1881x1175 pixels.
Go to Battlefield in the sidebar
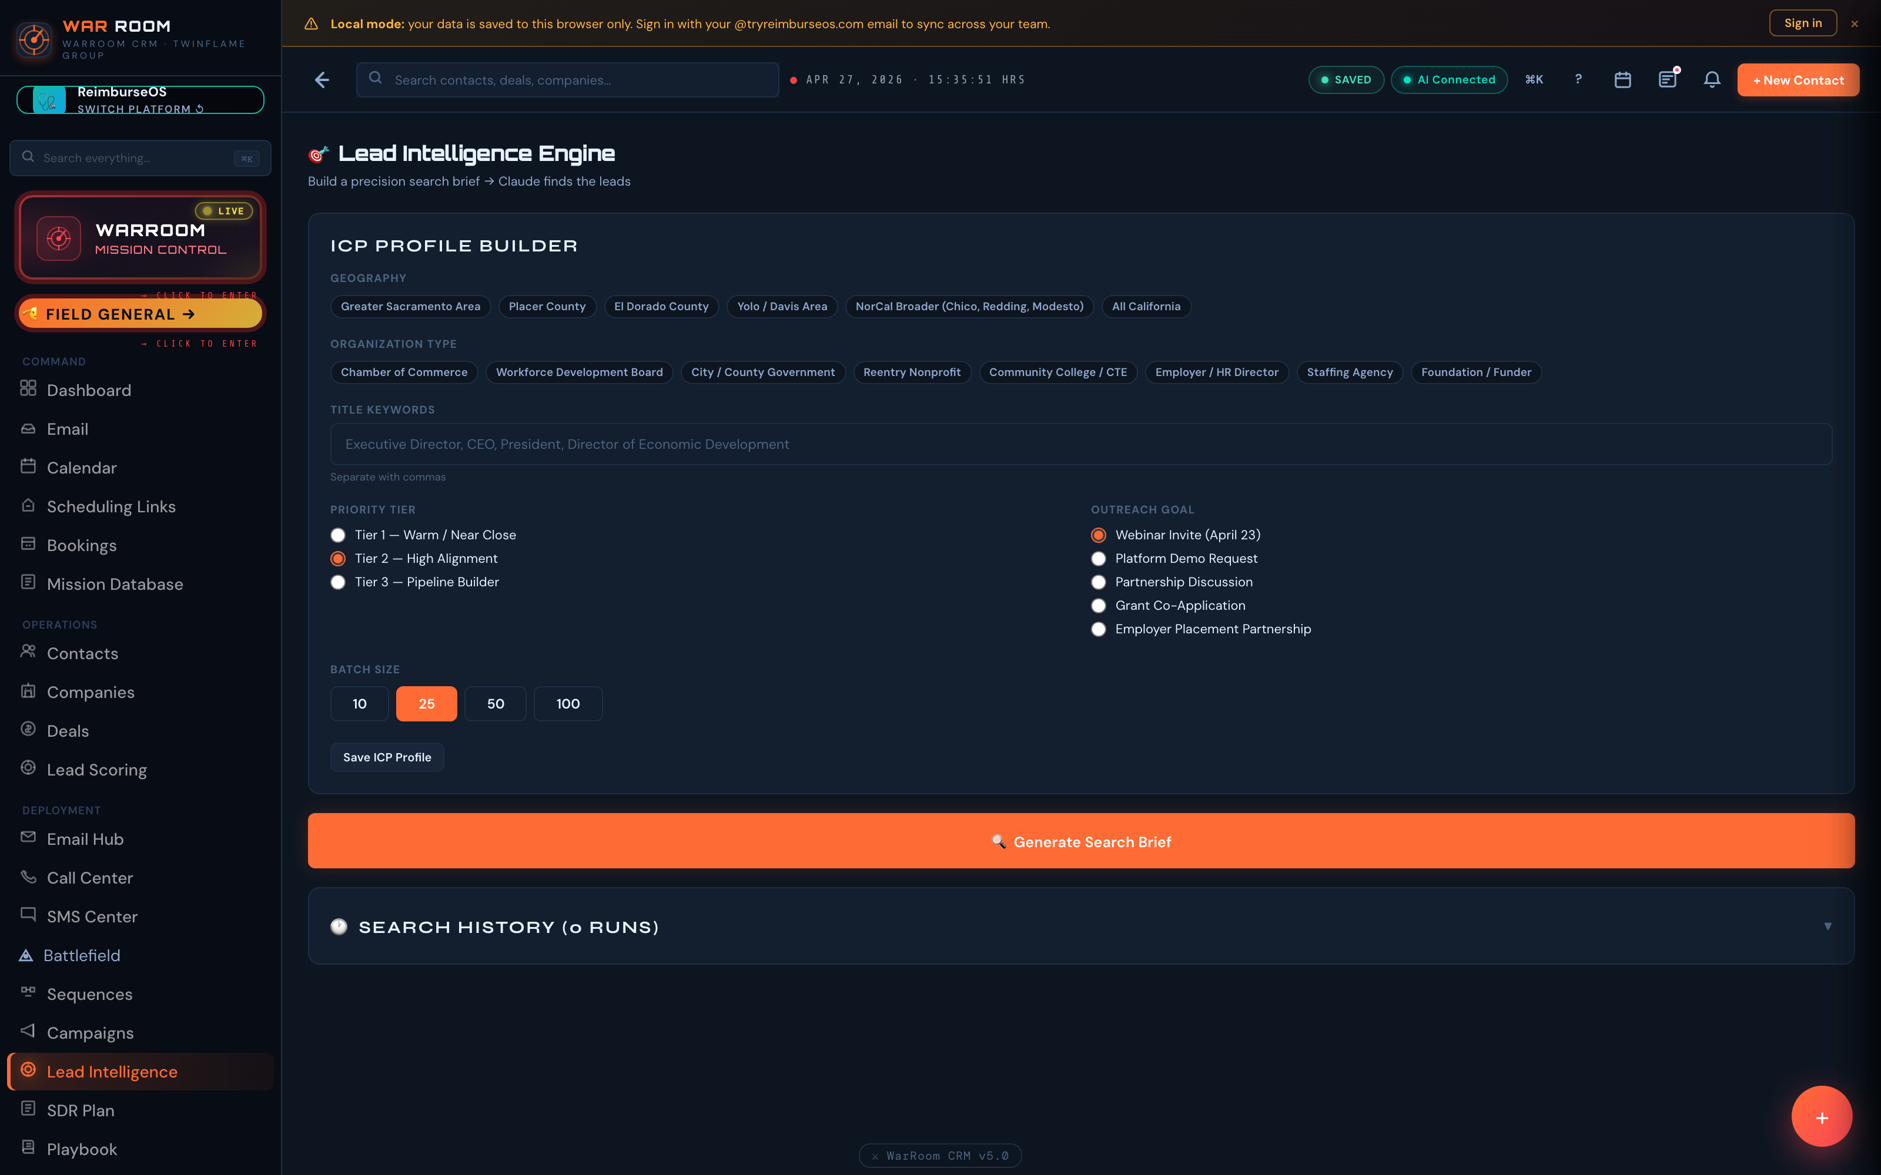(x=82, y=956)
